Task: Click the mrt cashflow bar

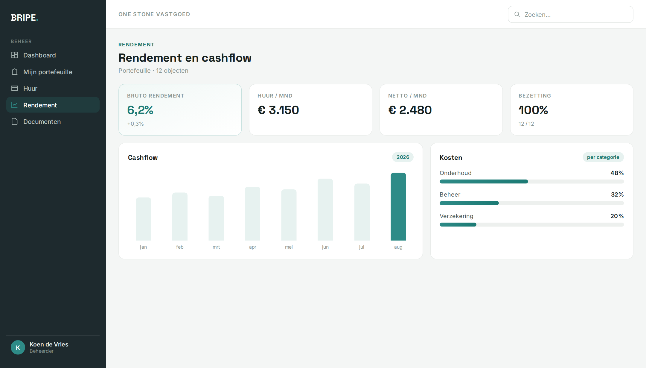Action: [x=216, y=218]
